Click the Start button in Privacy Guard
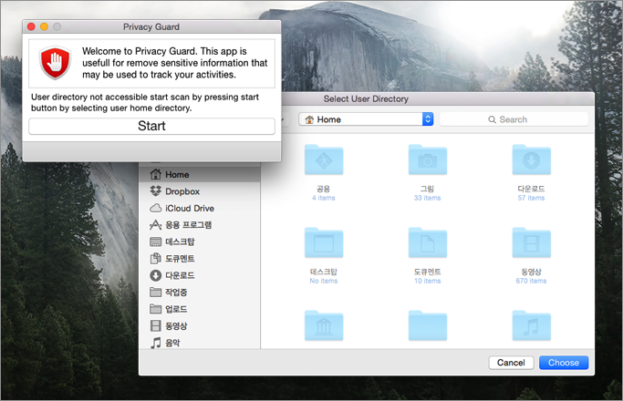 pyautogui.click(x=151, y=126)
